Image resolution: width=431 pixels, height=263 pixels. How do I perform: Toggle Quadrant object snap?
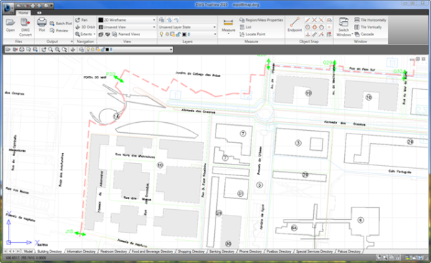[x=315, y=27]
